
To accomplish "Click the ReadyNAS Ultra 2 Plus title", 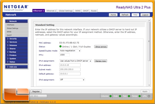I will coord(133,7).
